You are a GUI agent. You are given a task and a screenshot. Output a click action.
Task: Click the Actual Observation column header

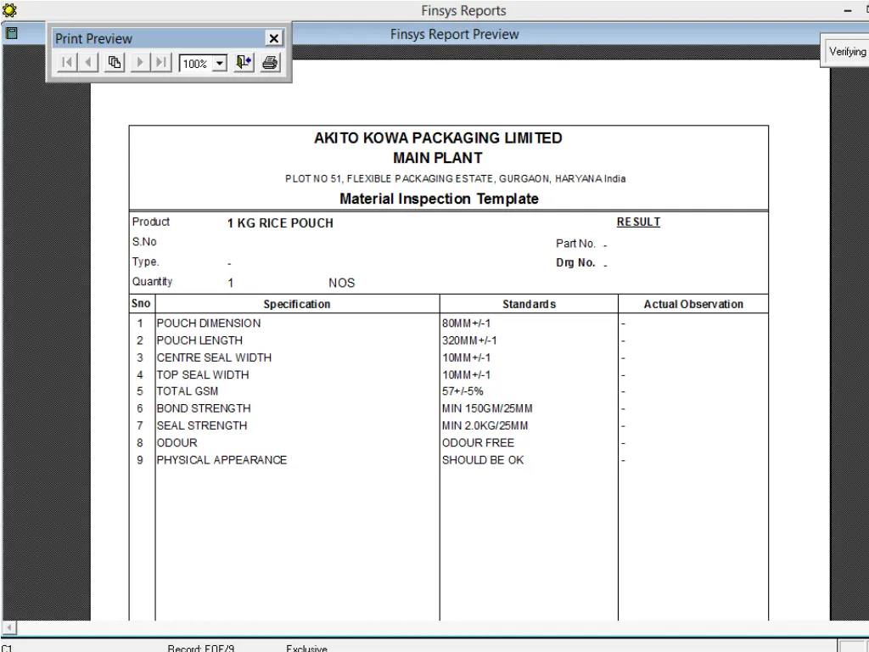[x=693, y=304]
